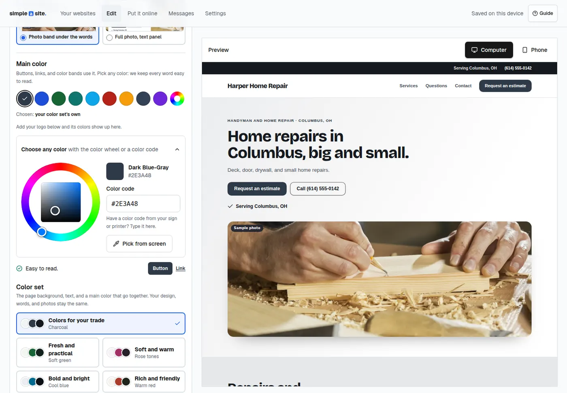The image size is (567, 393).
Task: Open the Messages tab
Action: 181,13
